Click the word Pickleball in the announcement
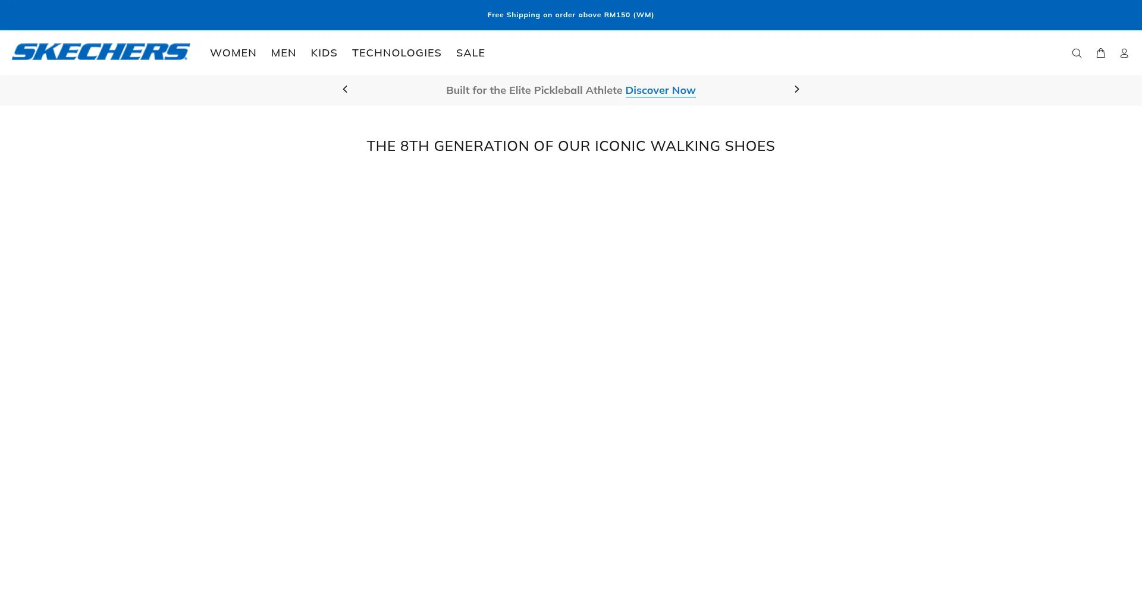 coord(558,90)
